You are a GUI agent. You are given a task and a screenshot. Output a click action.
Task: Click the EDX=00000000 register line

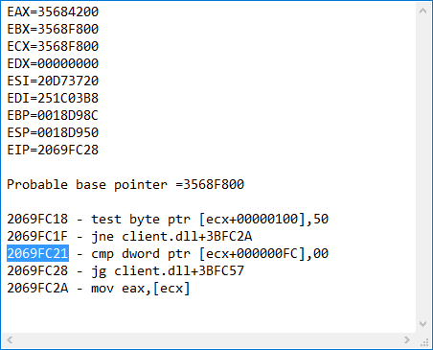53,63
